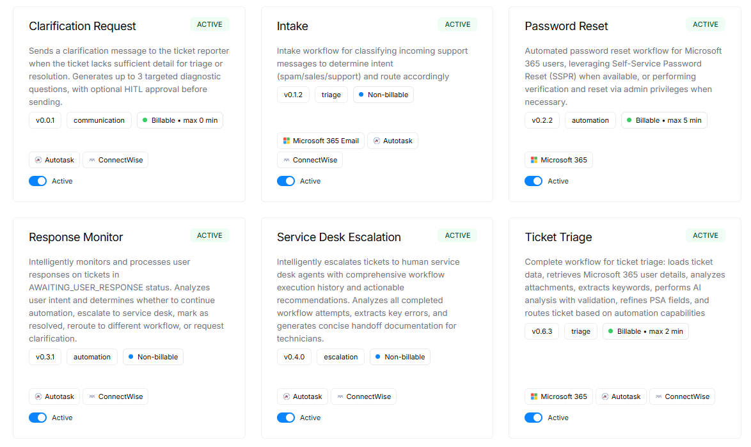
Task: Click the escalation category tag
Action: (x=340, y=357)
